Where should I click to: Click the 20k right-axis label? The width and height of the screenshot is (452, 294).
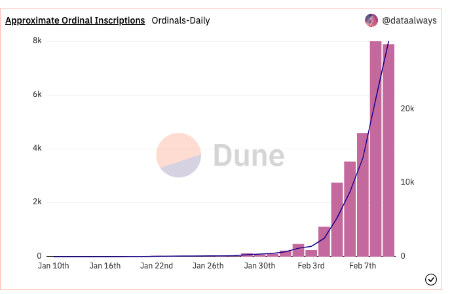(409, 109)
